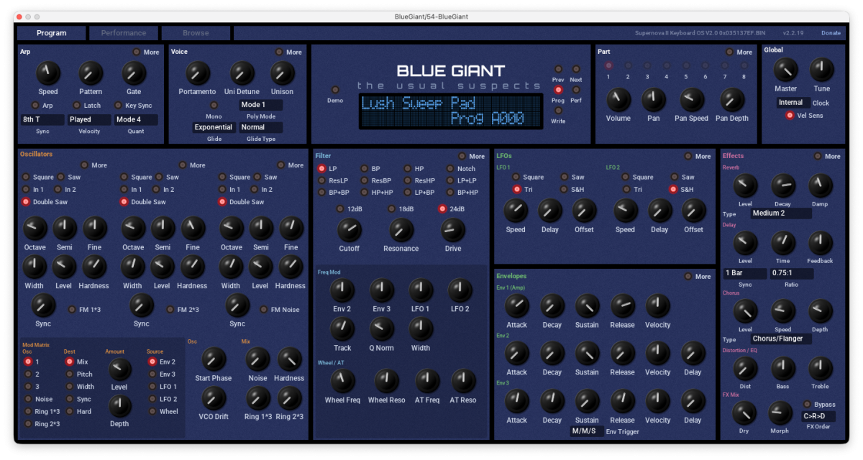The width and height of the screenshot is (863, 460).
Task: Enable the arpeggiator Latch button
Action: [x=76, y=106]
